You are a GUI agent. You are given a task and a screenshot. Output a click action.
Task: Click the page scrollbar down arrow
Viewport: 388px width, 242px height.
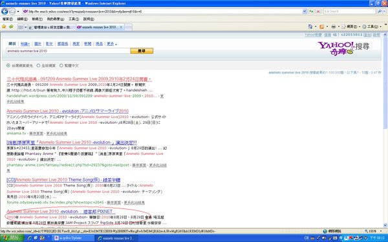point(385,225)
